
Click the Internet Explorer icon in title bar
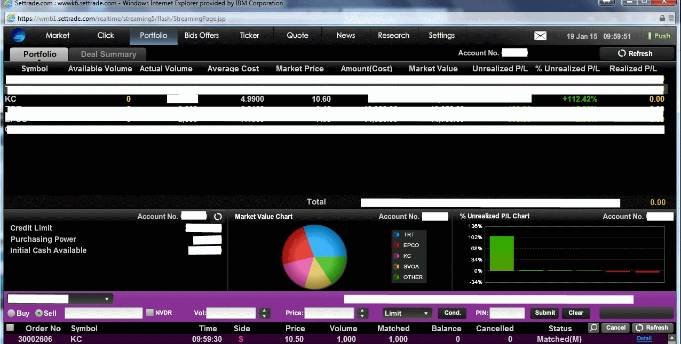[x=7, y=4]
